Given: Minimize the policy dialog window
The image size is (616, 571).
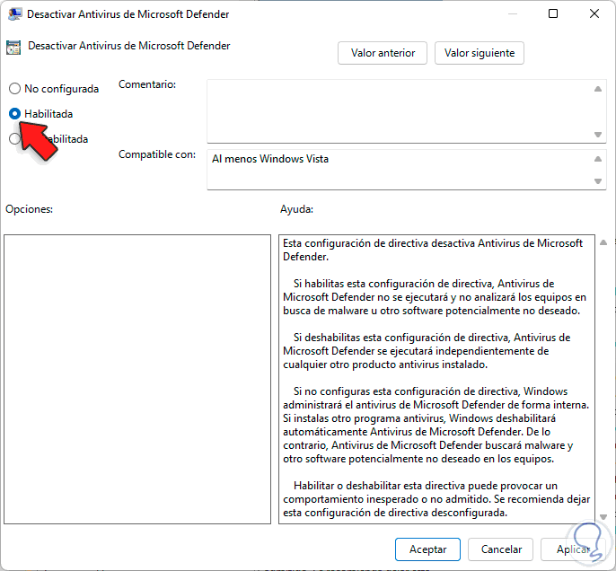Looking at the screenshot, I should pos(512,13).
